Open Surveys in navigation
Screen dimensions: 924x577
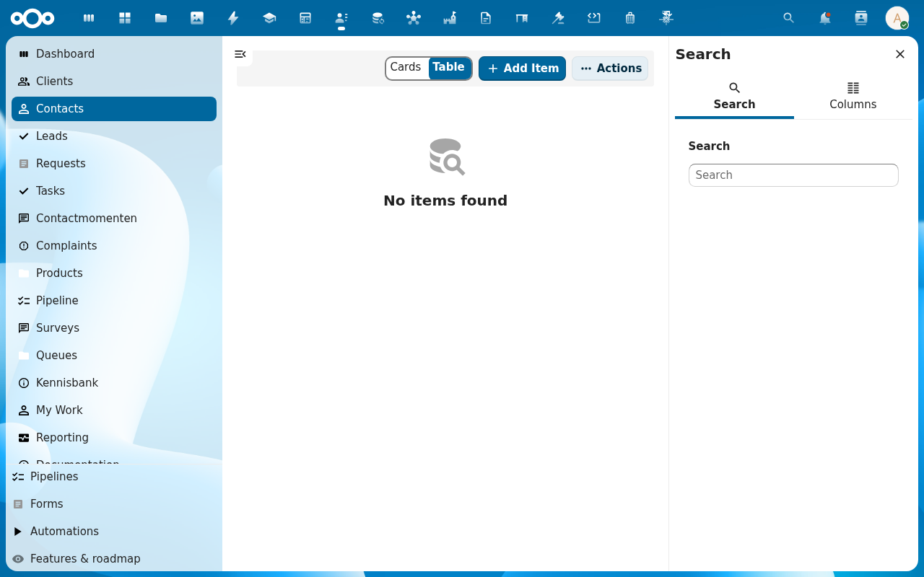coord(114,328)
